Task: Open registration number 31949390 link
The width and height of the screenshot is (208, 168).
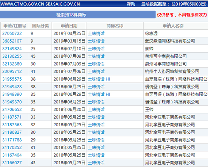Action: point(12,94)
